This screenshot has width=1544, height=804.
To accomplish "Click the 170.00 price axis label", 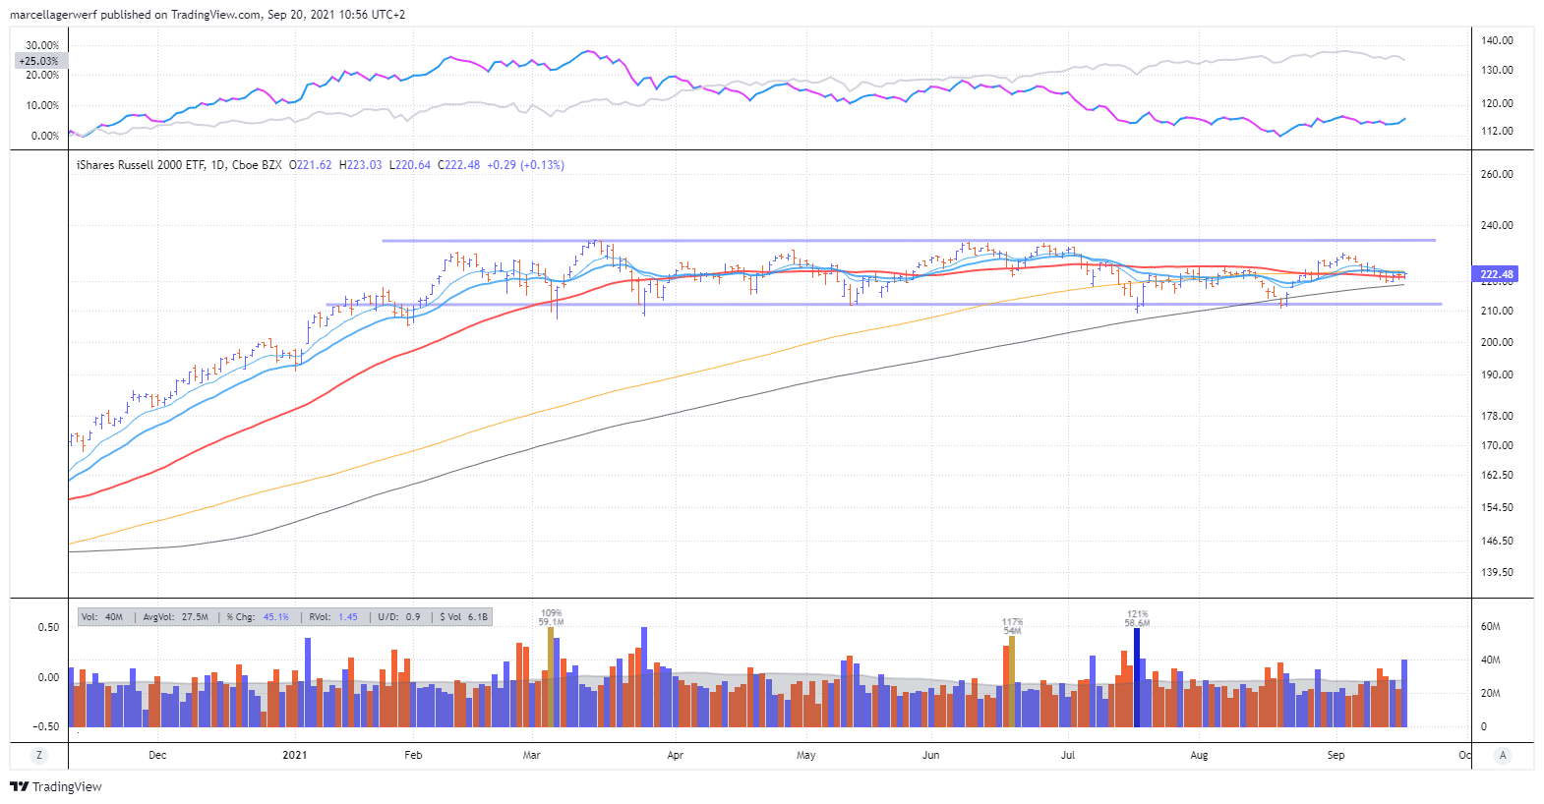I will point(1497,445).
